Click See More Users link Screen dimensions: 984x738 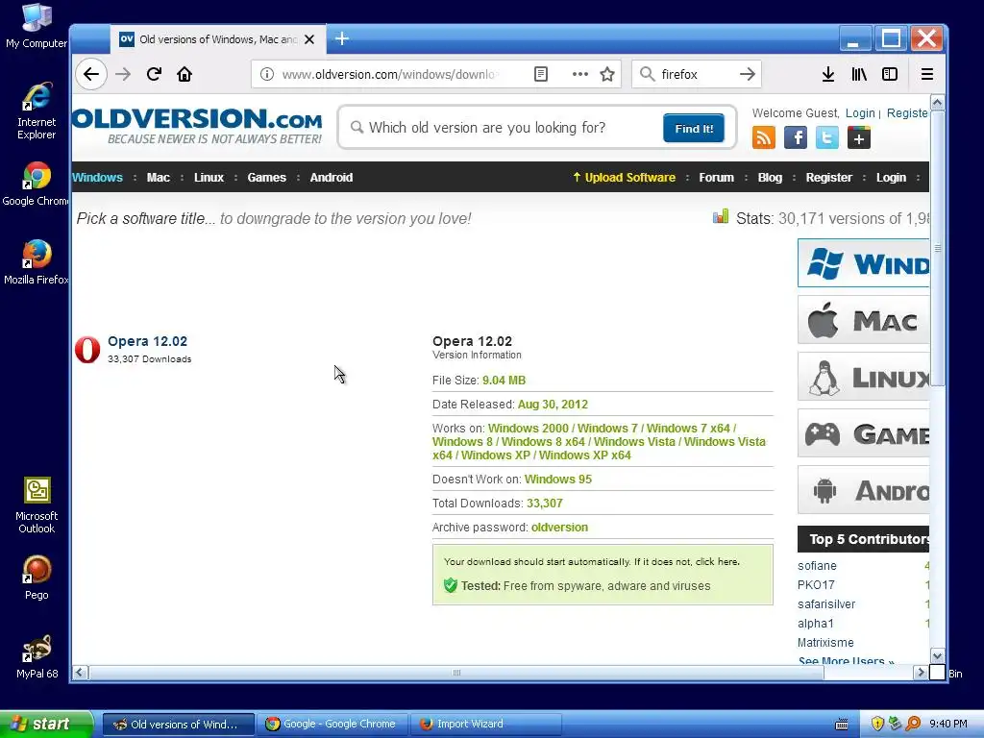(x=846, y=661)
